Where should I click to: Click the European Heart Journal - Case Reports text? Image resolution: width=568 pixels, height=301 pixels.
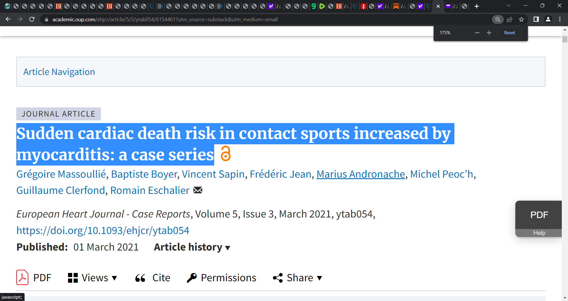pos(103,214)
